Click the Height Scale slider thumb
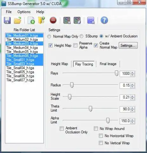This screenshot has height=153, width=147. (x=70, y=97)
